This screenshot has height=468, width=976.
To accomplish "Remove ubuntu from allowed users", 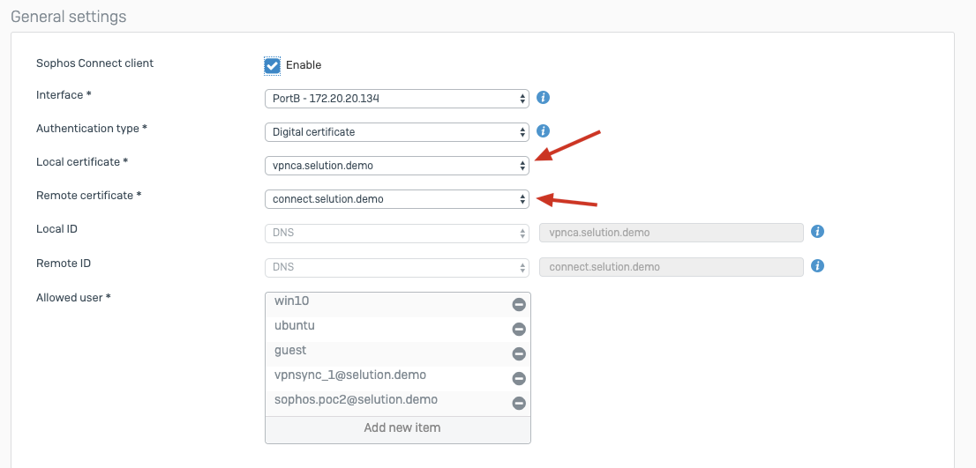I will (x=519, y=330).
